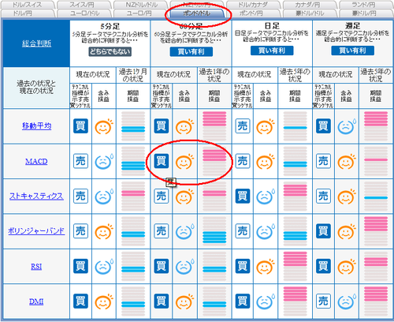Switch to the カナダ/円 tab

pyautogui.click(x=310, y=5)
